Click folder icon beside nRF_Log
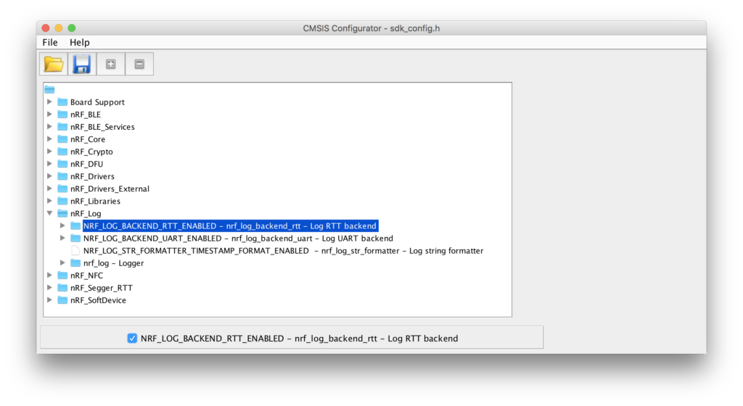Image resolution: width=743 pixels, height=406 pixels. point(62,213)
